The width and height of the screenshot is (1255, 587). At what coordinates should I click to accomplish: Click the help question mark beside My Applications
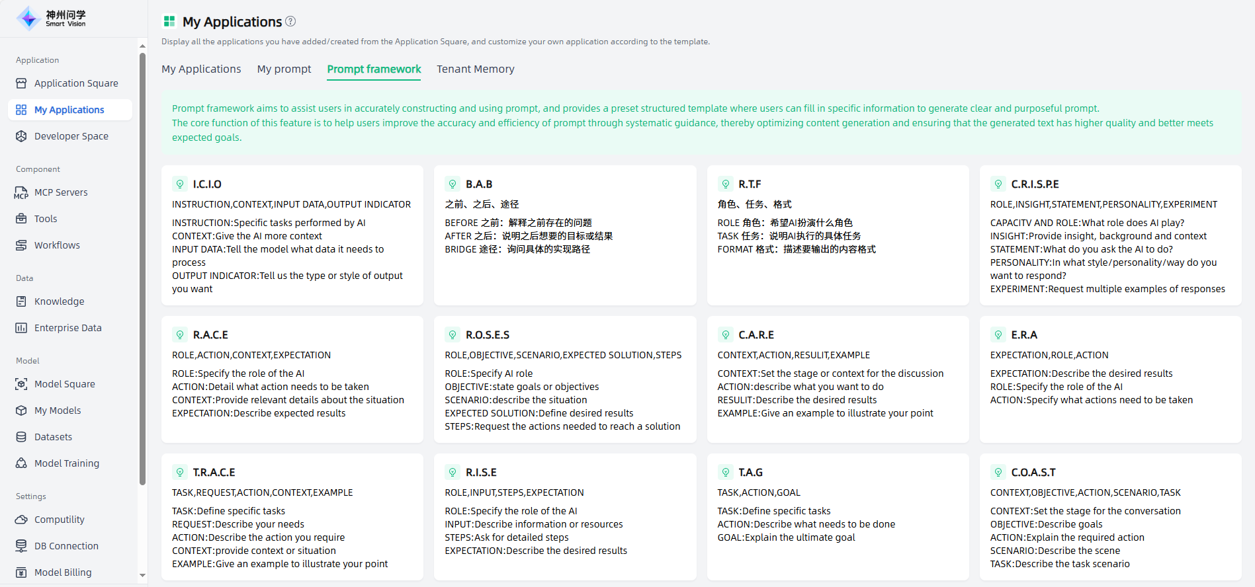pos(290,21)
